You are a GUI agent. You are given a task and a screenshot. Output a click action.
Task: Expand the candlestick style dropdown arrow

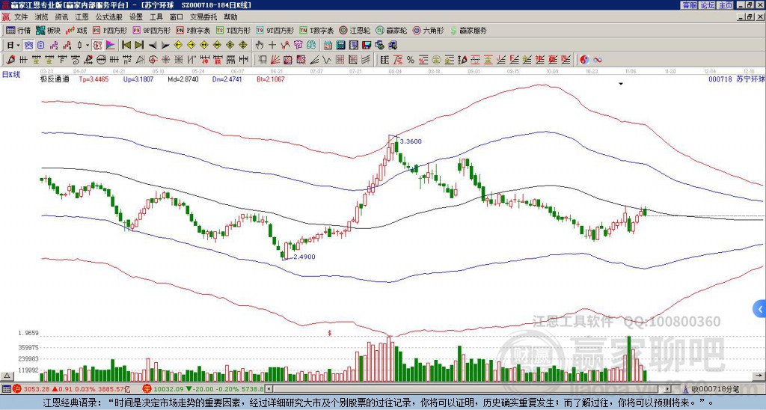click(88, 46)
